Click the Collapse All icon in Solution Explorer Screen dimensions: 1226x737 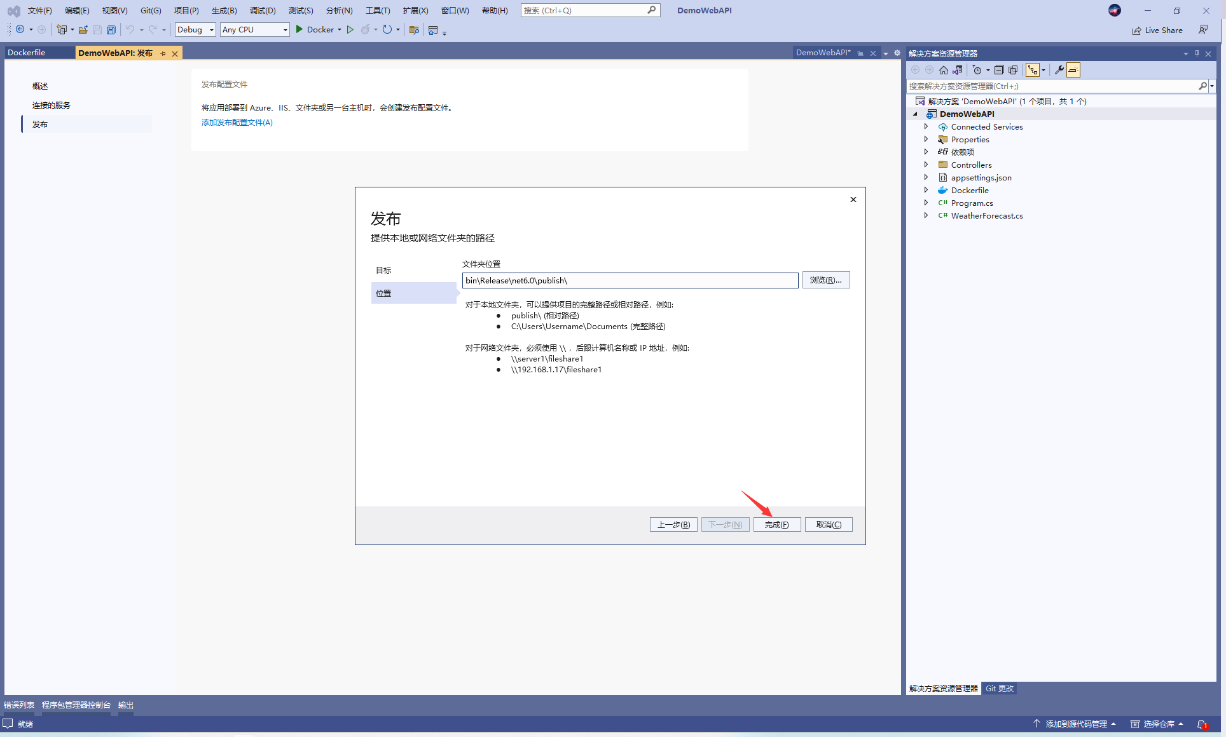point(999,70)
